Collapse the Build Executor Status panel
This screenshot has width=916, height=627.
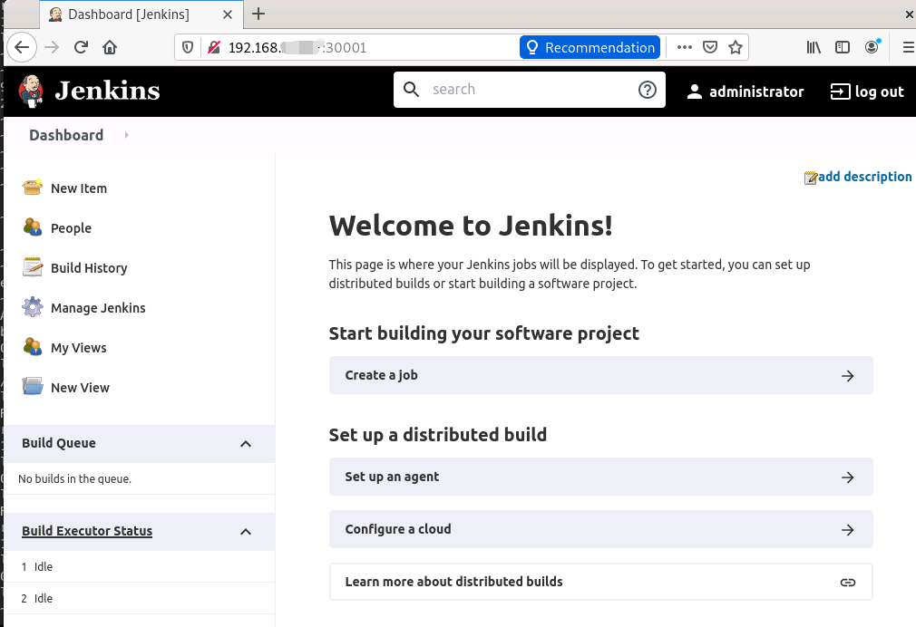click(x=246, y=531)
